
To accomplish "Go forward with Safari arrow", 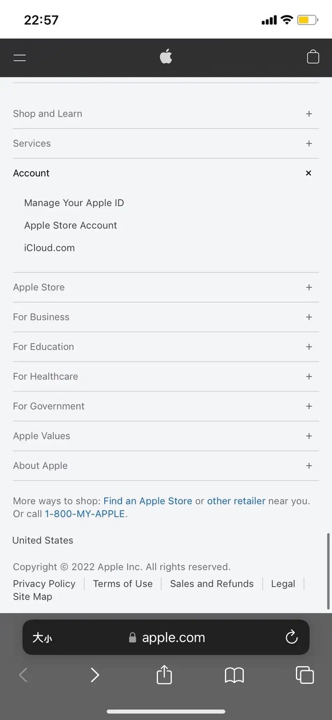I will tap(95, 675).
